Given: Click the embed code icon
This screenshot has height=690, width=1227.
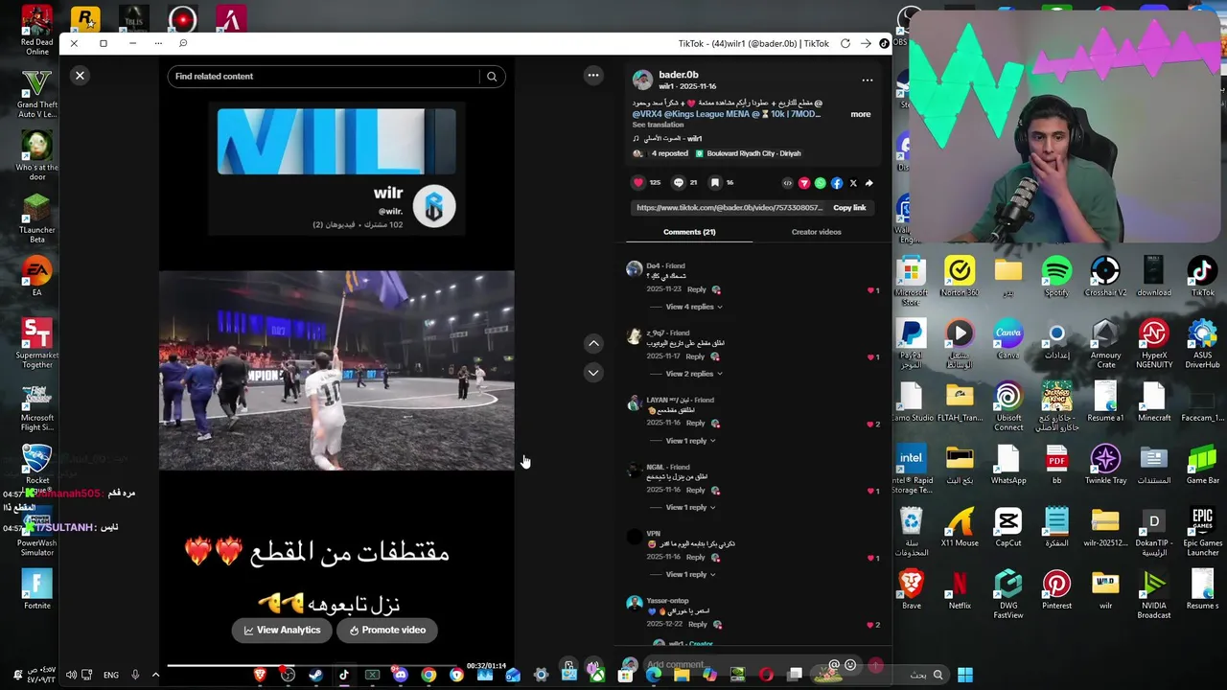Looking at the screenshot, I should (x=788, y=183).
